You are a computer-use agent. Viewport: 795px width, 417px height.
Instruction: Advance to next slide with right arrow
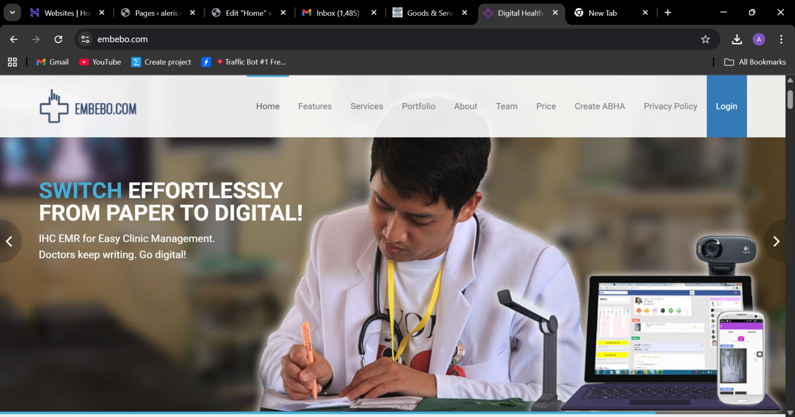coord(776,241)
